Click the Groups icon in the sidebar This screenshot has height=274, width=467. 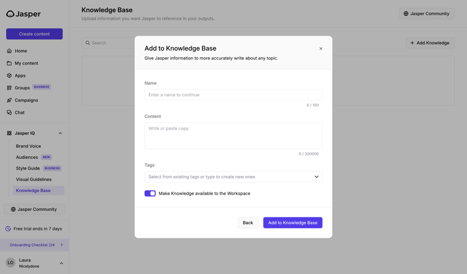click(x=9, y=88)
